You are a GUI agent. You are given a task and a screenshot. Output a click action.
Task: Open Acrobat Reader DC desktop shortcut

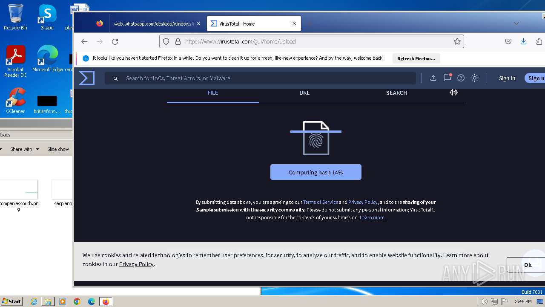pos(15,61)
